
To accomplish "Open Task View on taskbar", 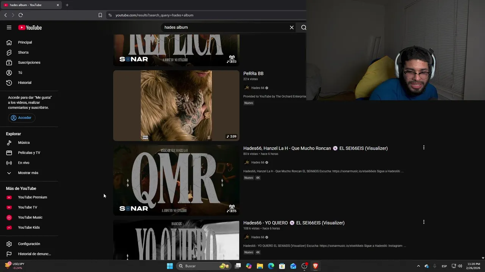I will click(x=238, y=266).
